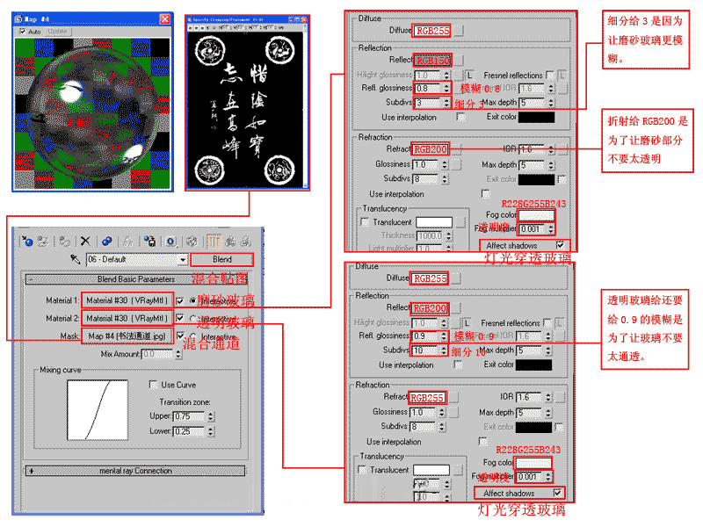The width and height of the screenshot is (703, 527).
Task: Select the eyedropper pick-material tool
Action: click(76, 259)
